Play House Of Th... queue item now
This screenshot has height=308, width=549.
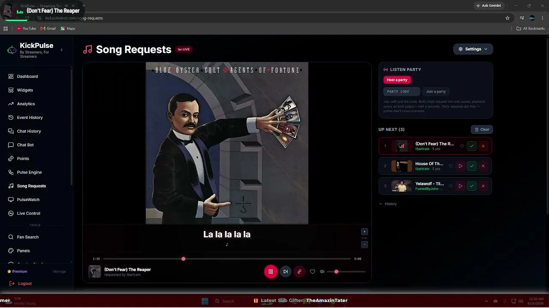pos(460,166)
